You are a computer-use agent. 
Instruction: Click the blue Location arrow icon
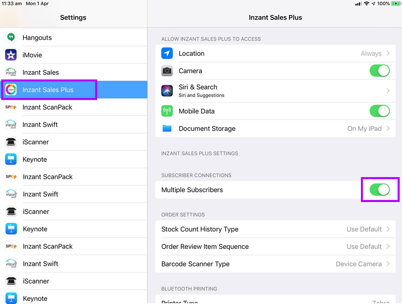tap(167, 53)
